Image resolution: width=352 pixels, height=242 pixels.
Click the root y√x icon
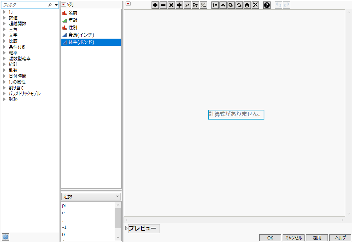195,5
